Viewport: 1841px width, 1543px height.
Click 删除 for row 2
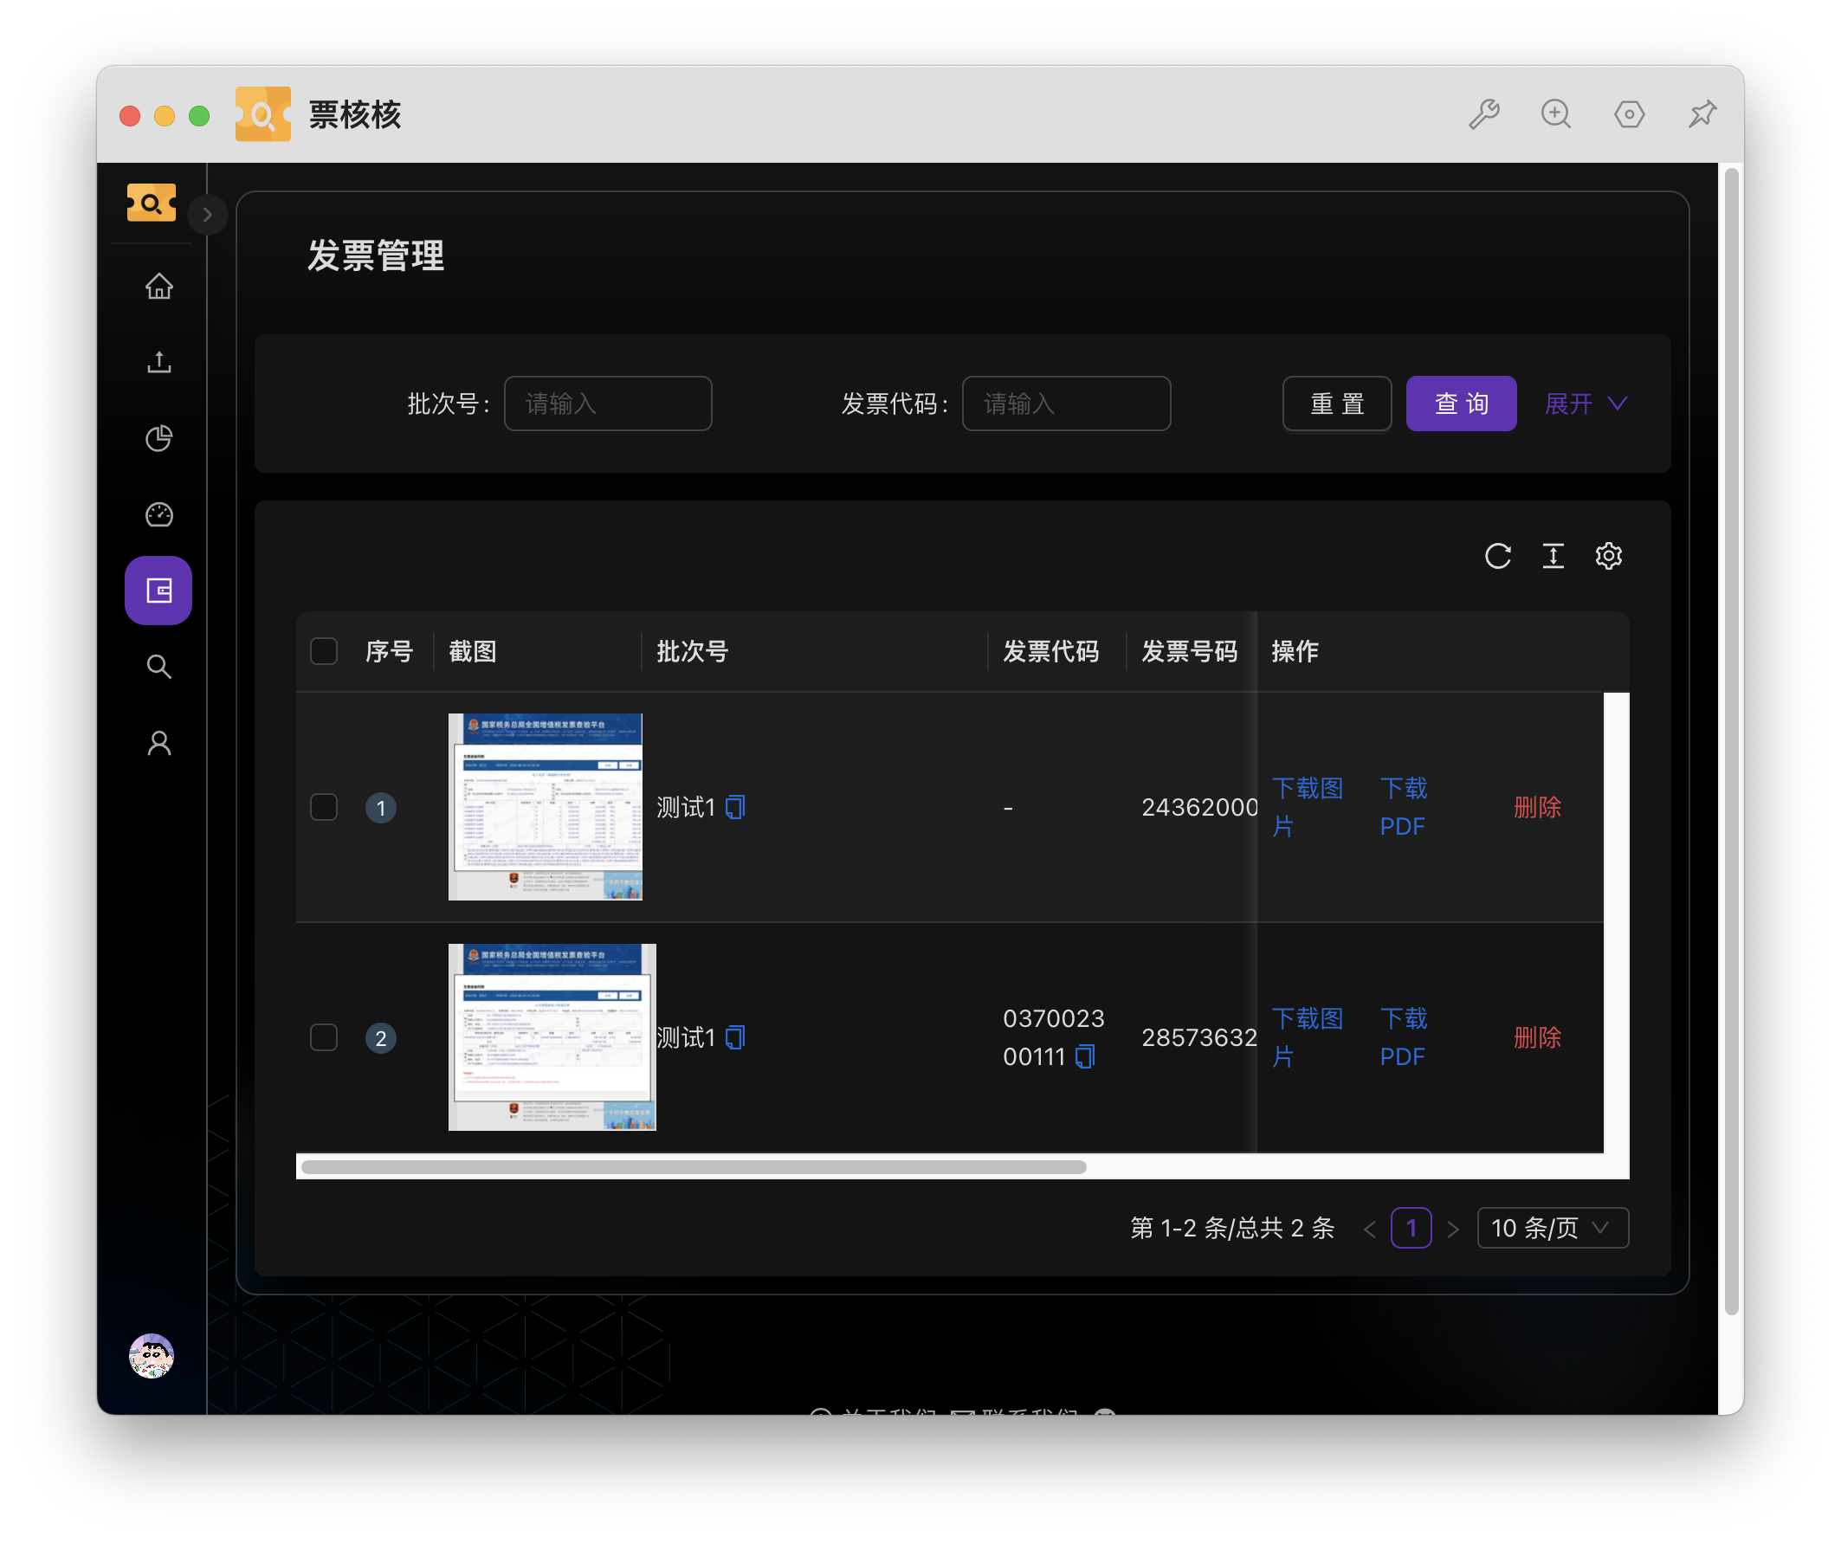pos(1537,1037)
